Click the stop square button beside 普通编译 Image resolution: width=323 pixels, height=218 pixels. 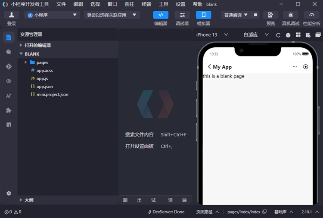pos(256,15)
